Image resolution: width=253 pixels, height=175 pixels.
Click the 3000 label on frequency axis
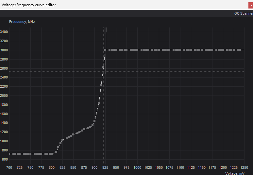point(4,50)
